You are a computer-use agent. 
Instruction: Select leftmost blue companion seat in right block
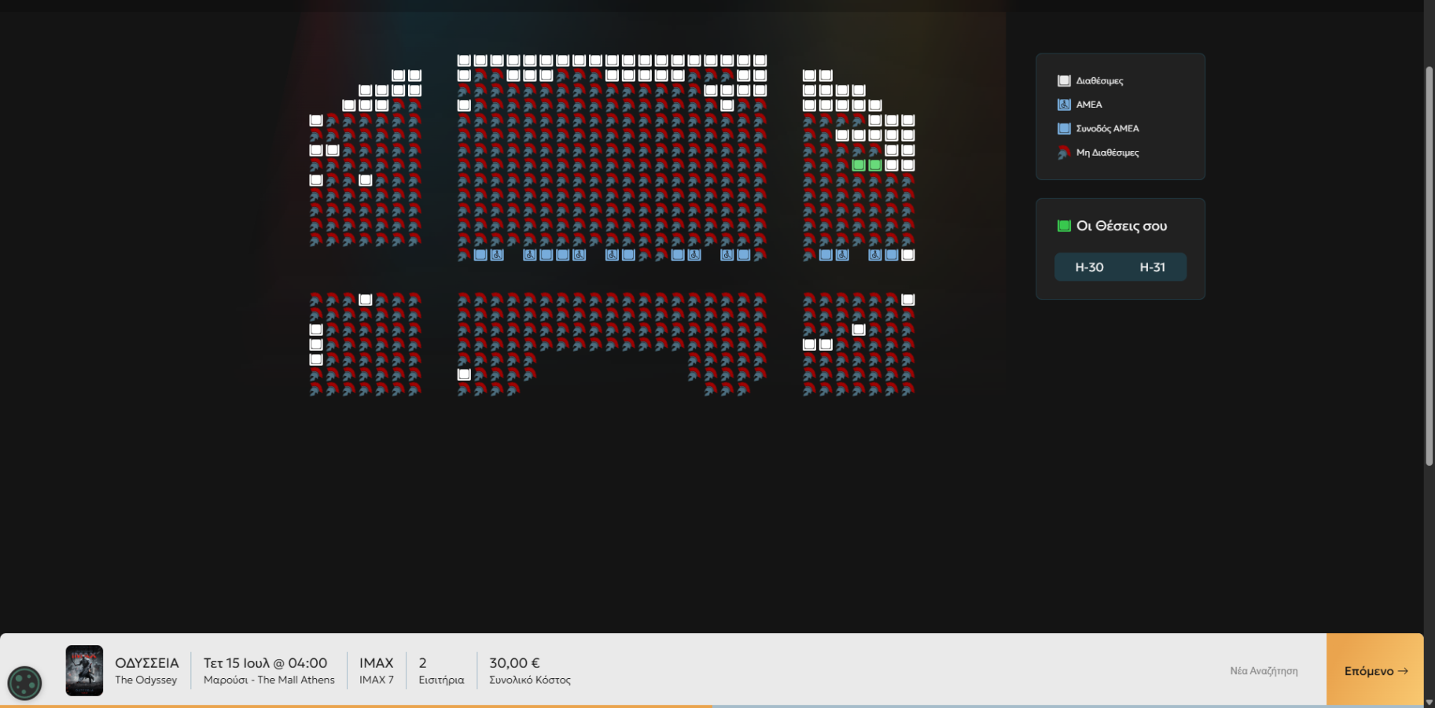[826, 255]
